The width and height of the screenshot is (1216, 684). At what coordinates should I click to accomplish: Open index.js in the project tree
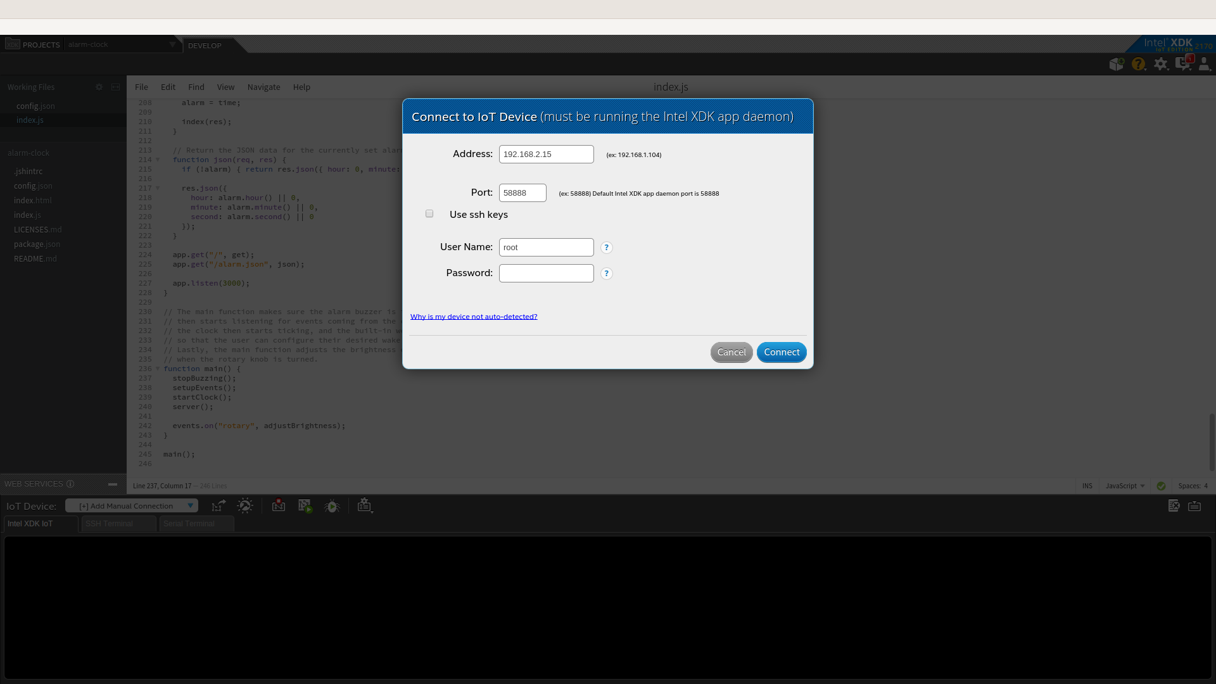(27, 215)
